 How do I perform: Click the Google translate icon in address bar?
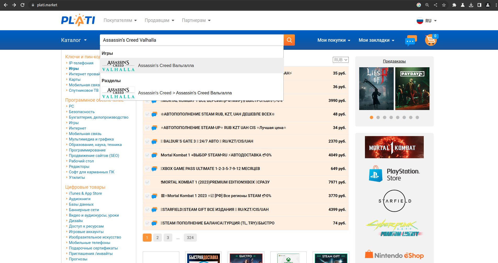[419, 5]
